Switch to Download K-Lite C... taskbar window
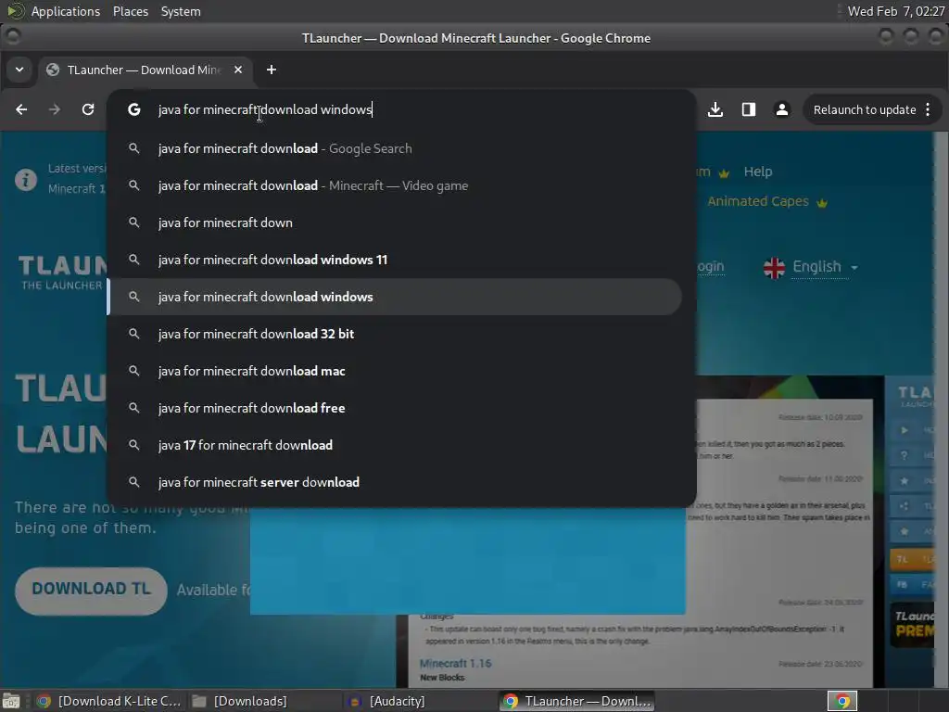 [109, 701]
